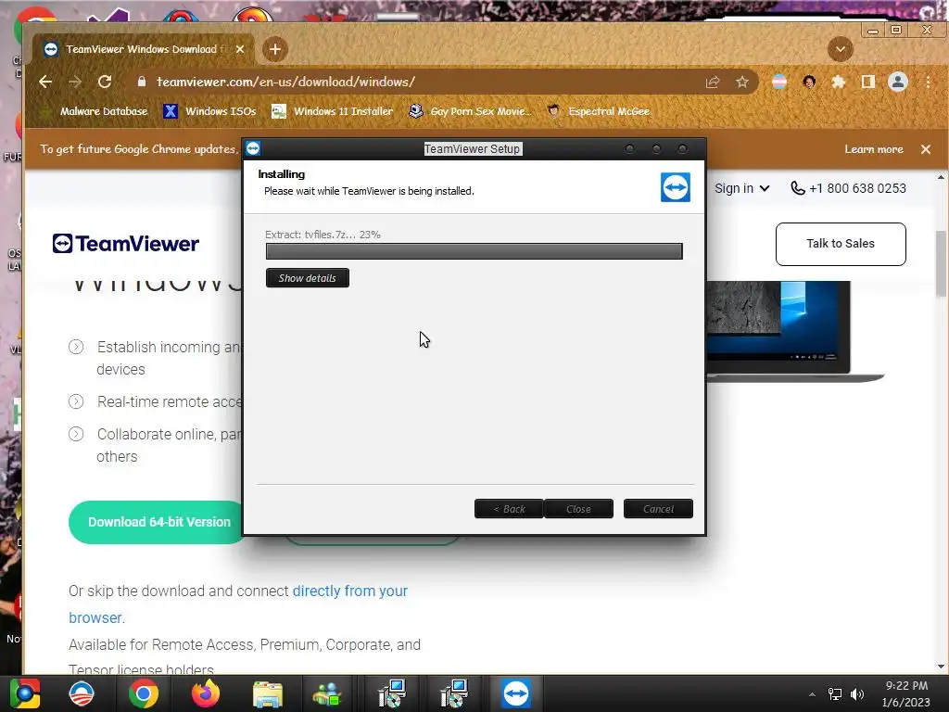Click the Close button in setup dialog
The height and width of the screenshot is (712, 949).
pyautogui.click(x=578, y=509)
